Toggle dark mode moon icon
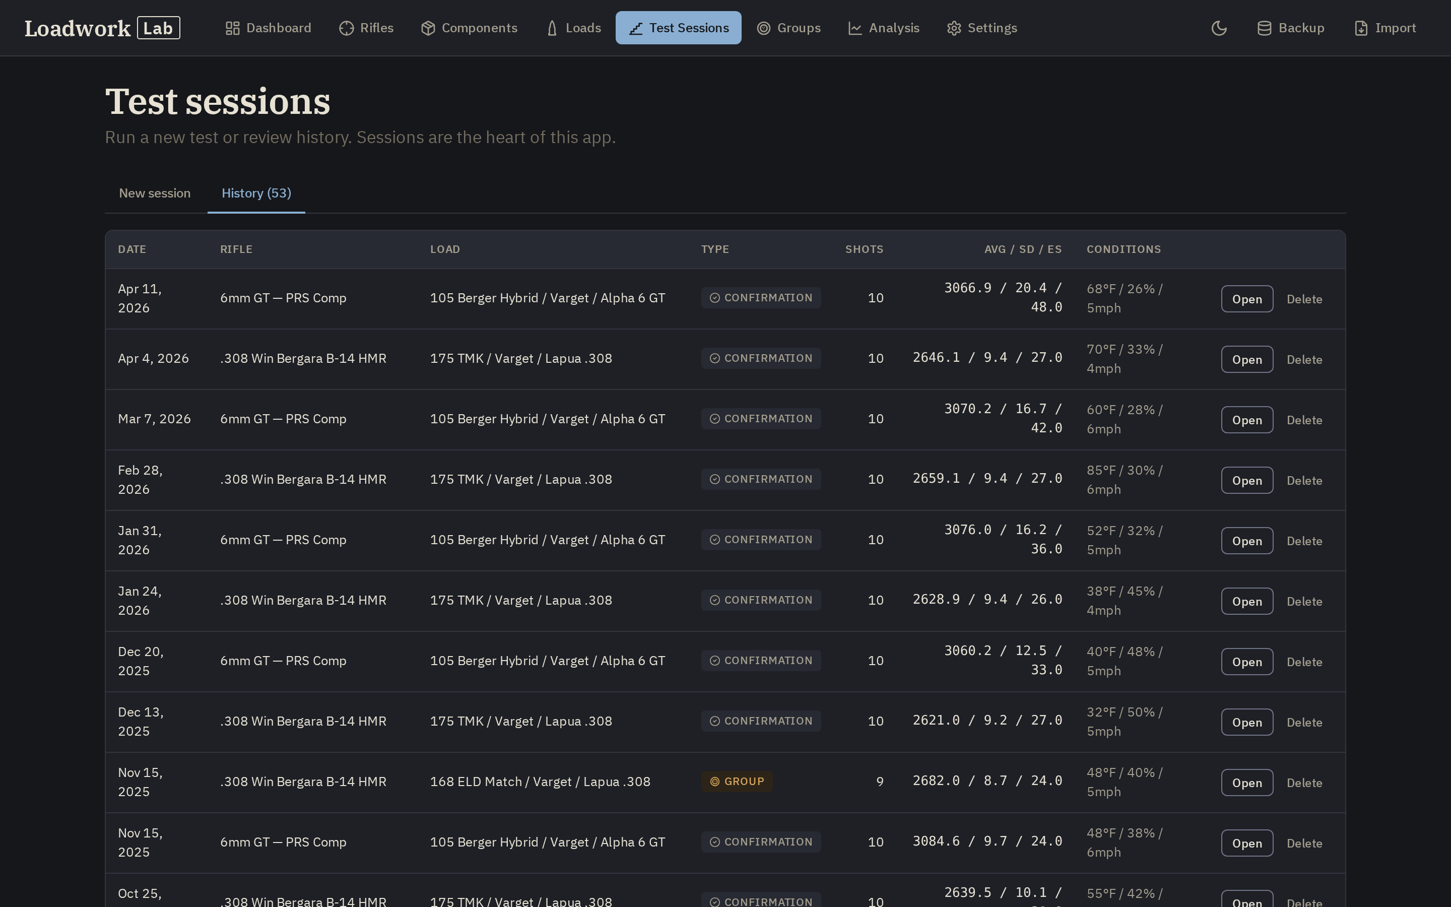This screenshot has width=1451, height=907. [1219, 28]
